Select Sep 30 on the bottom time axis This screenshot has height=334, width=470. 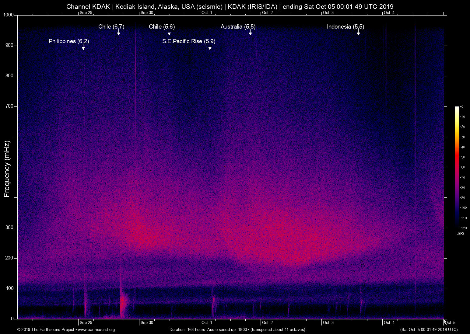click(x=147, y=322)
